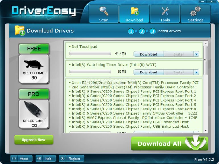
Task: Select PCI Express Root Port 2 entry
Action: pyautogui.click(x=134, y=96)
